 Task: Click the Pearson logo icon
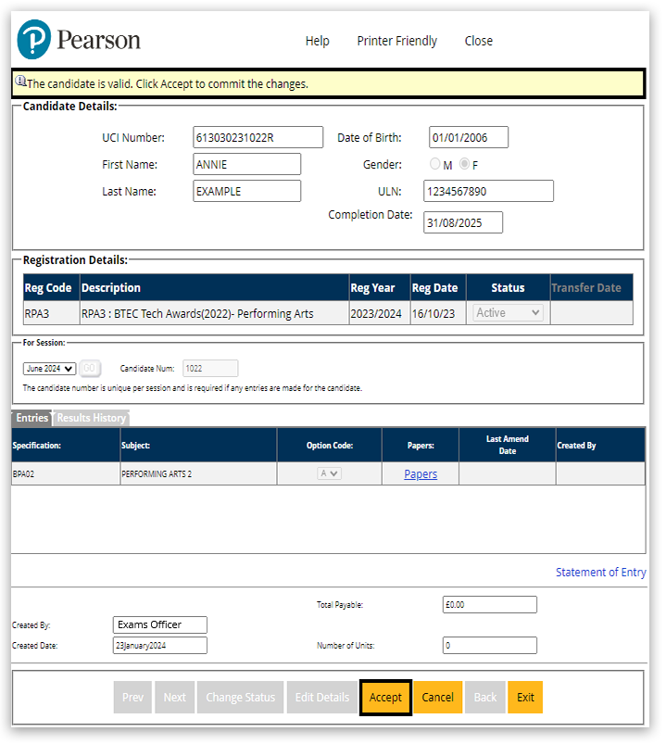[x=34, y=40]
